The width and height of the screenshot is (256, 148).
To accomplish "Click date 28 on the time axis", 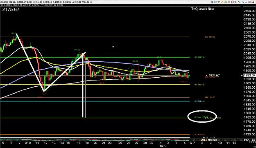I will [x=145, y=143].
